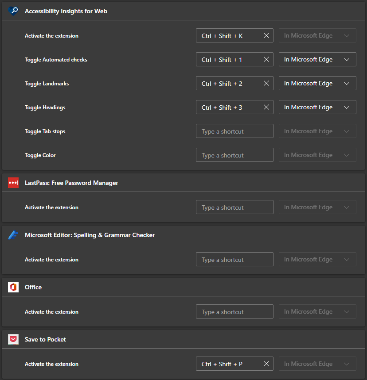Open scope dropdown for Toggle Landmarks
367x380 pixels.
(x=317, y=83)
